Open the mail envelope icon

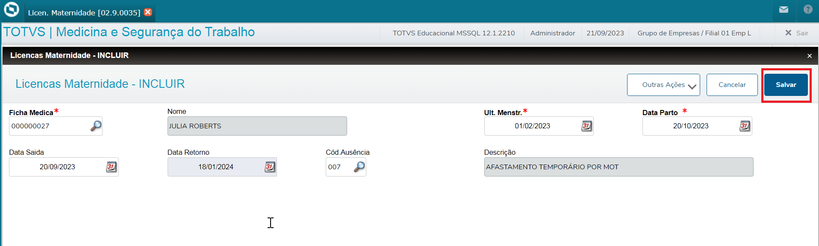coord(784,9)
